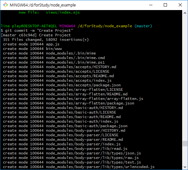Click 'line play@DESKTOP-AET4QEL' in prompt
The height and width of the screenshot is (170, 188).
[x=29, y=26]
